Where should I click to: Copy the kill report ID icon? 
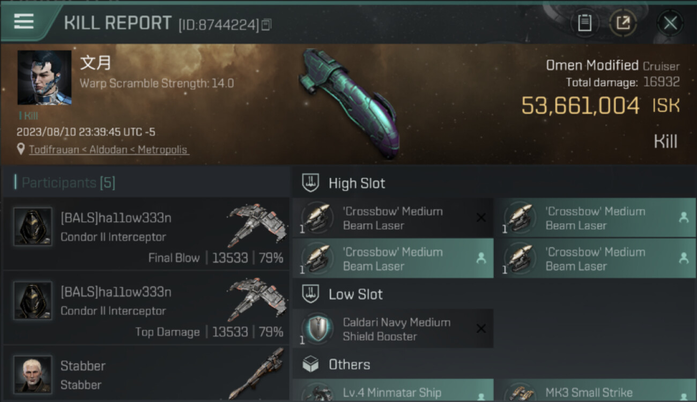tap(266, 25)
